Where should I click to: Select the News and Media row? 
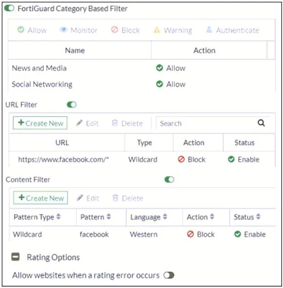(142, 68)
